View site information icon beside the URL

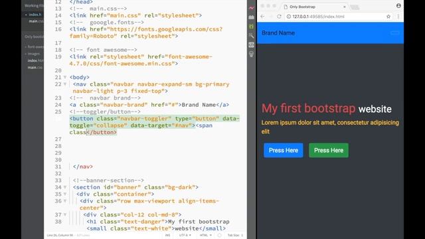point(289,17)
